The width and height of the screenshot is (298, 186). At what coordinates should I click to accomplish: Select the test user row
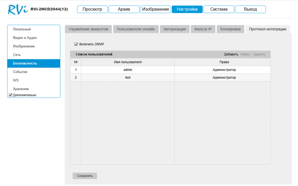click(128, 77)
